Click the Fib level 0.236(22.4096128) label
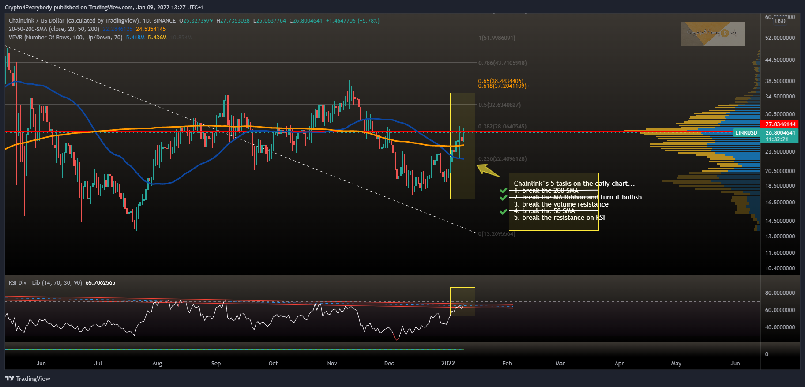 point(502,159)
